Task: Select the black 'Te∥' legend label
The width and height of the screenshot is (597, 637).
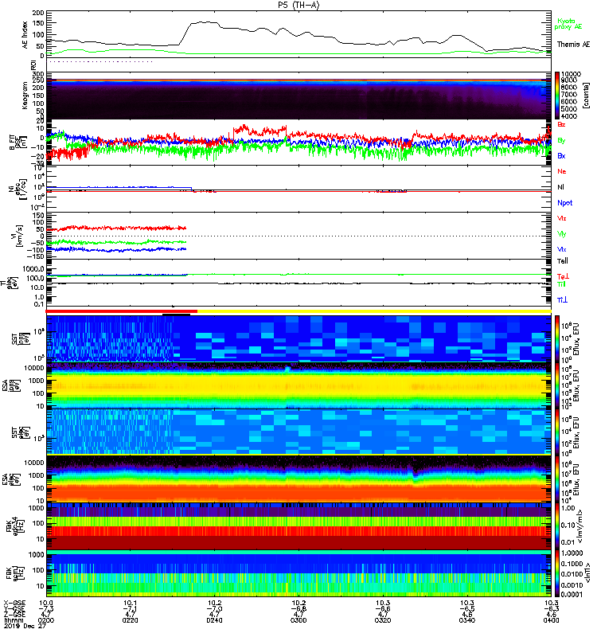Action: coord(563,261)
